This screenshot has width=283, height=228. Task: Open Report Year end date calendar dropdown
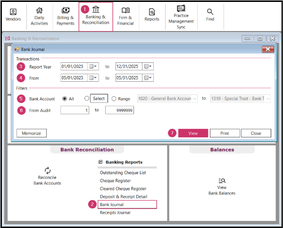[148, 66]
